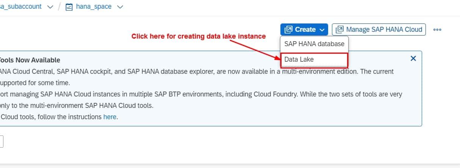This screenshot has height=168, width=460.
Task: Open the three-dot overflow menu
Action: (x=437, y=30)
